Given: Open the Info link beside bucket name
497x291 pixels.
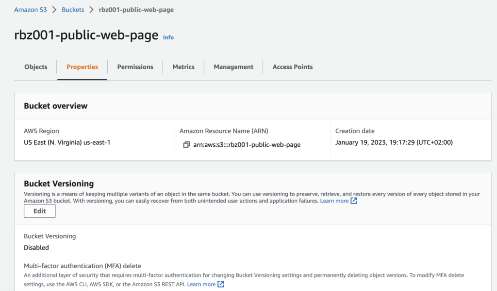Looking at the screenshot, I should click(x=168, y=37).
